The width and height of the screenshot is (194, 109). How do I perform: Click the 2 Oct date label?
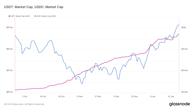25,96
